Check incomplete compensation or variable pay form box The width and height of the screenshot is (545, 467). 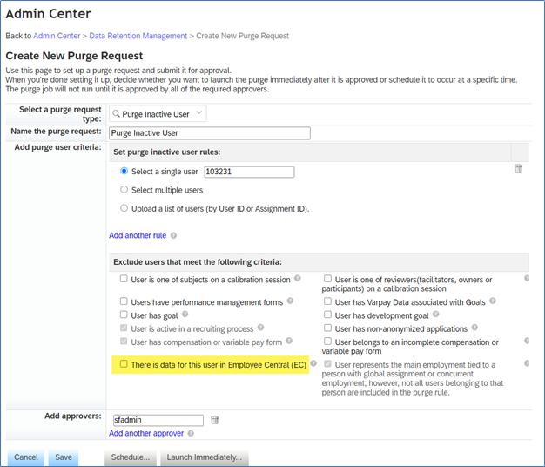327,342
